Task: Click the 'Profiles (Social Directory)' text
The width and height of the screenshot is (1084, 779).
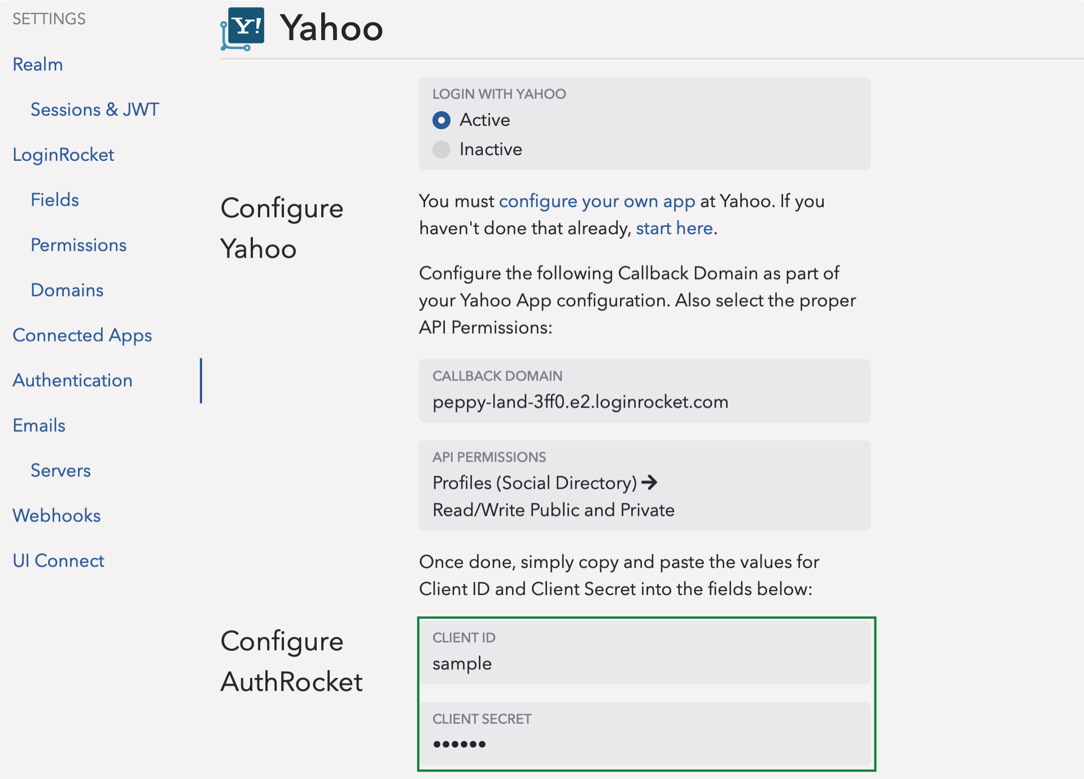Action: click(535, 483)
